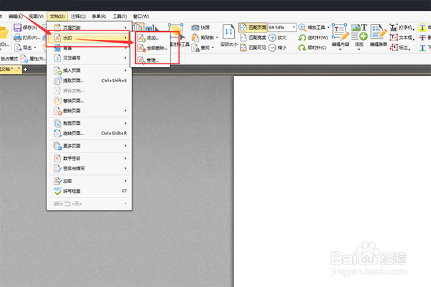This screenshot has height=287, width=431.
Task: Expand the Delete Pages (删除页面) submenu arrow
Action: (x=125, y=111)
